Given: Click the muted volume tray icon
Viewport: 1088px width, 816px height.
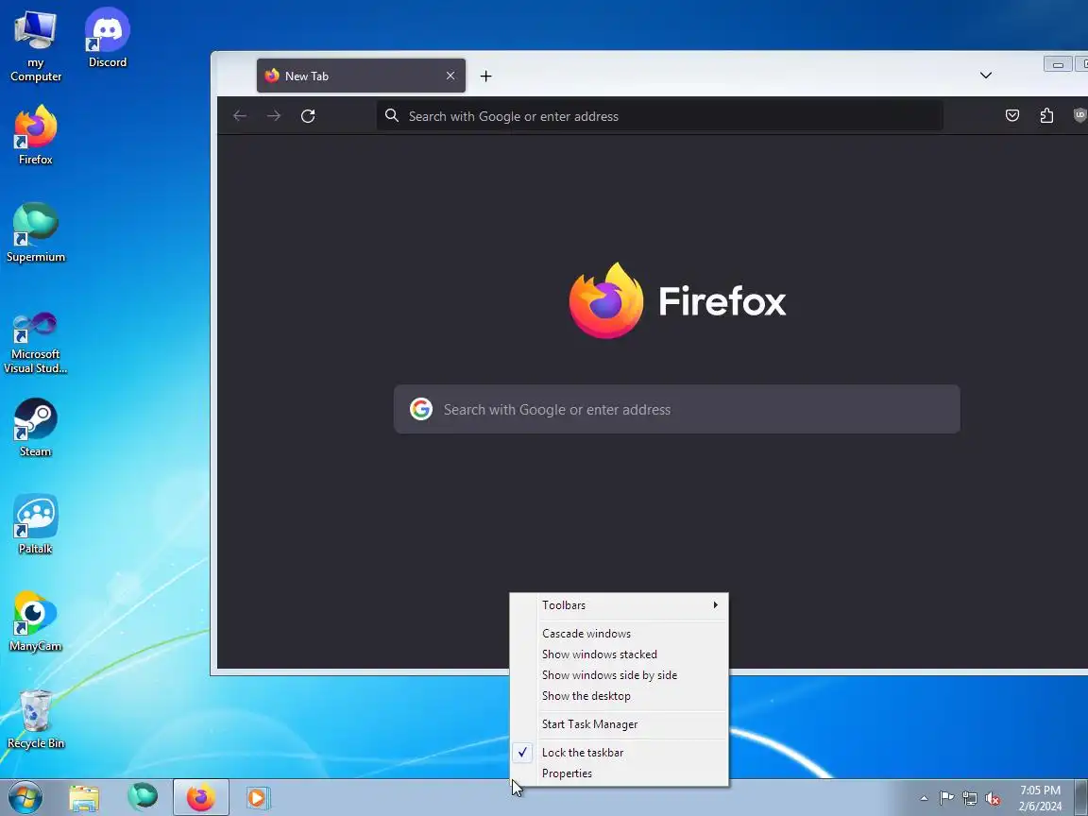Looking at the screenshot, I should (993, 799).
